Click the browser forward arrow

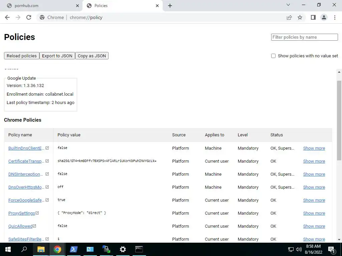coord(18,17)
